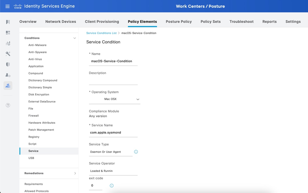Go back to Service Conditions List
The image size is (308, 193).
pyautogui.click(x=101, y=33)
